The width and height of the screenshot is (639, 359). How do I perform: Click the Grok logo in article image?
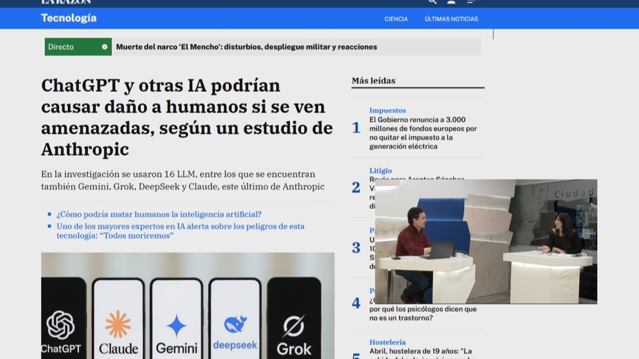point(294,327)
